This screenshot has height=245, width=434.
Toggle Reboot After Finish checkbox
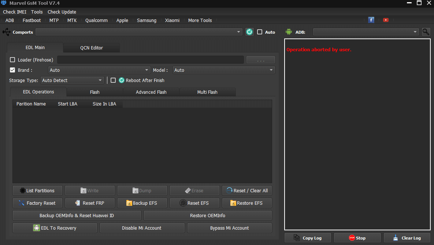coord(113,80)
